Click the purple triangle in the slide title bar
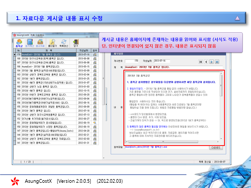251x188 pixels. (237, 18)
